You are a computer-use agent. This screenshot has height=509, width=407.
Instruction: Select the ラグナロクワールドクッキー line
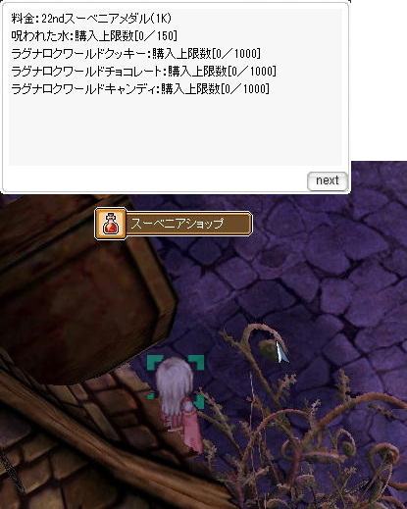click(136, 54)
